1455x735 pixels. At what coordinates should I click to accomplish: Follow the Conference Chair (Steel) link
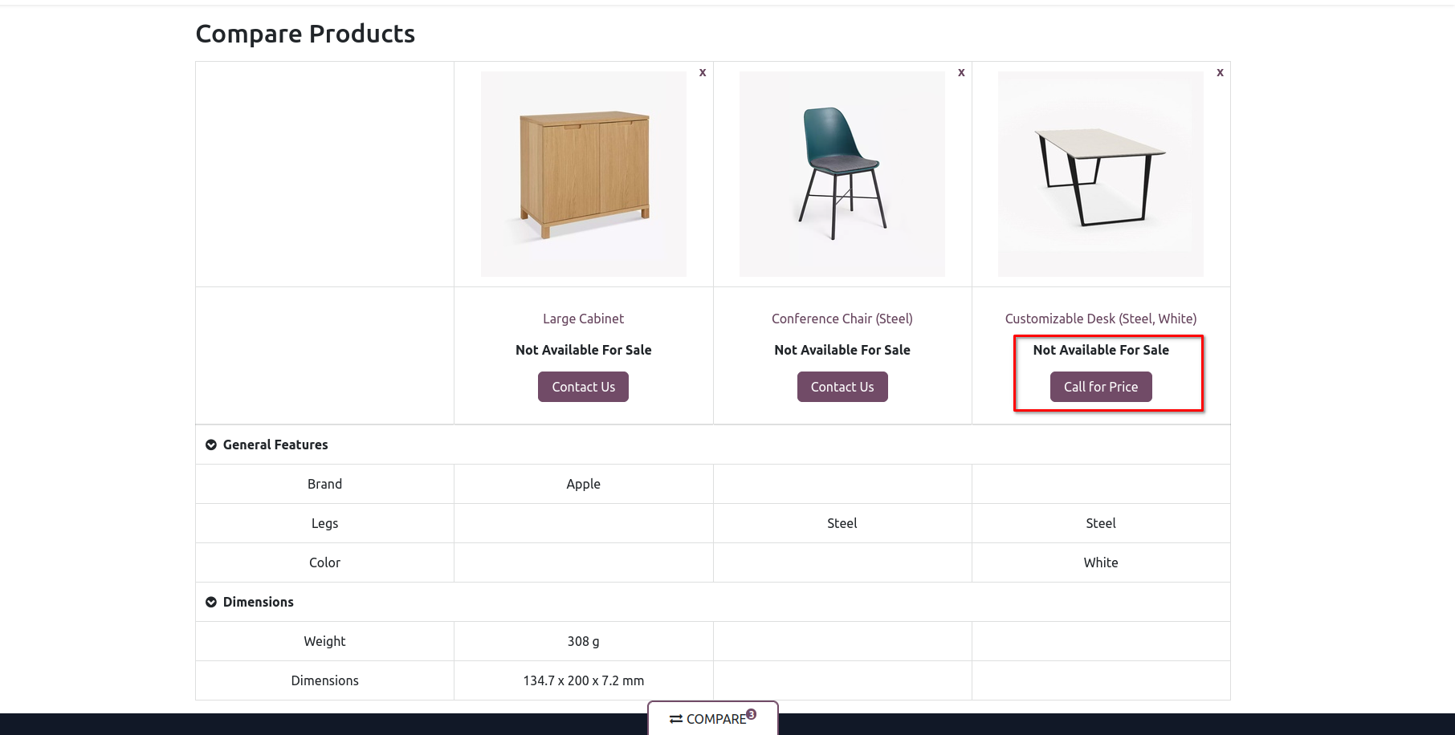click(x=842, y=319)
